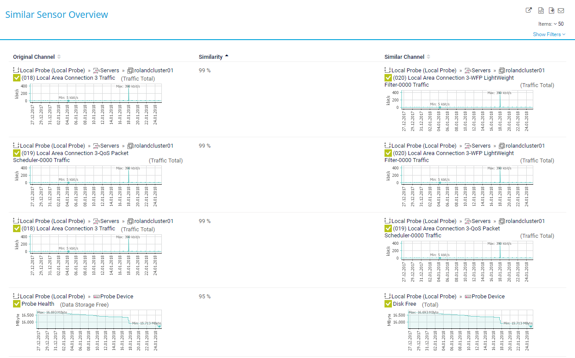Click the XML/code file export icon
The height and width of the screenshot is (358, 575).
coord(541,10)
